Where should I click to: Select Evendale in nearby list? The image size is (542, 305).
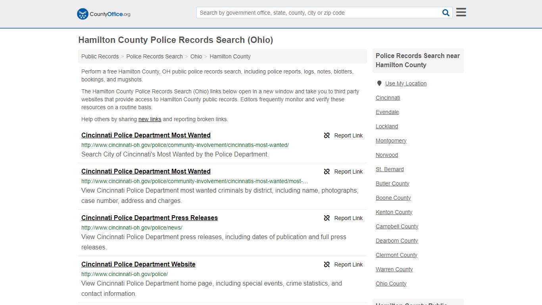pos(387,112)
